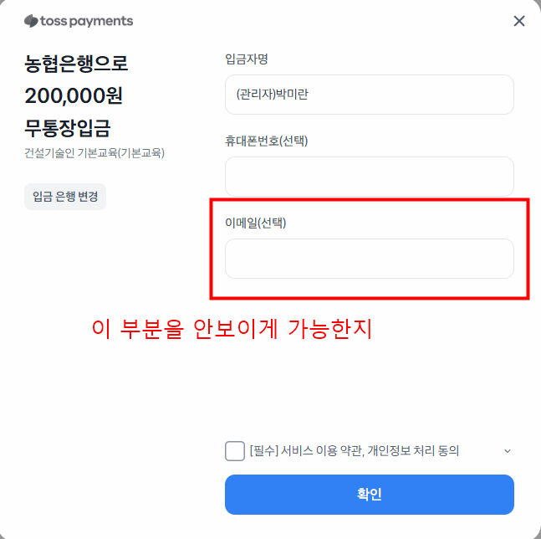
Task: Focus the 입금자명 input field
Action: click(369, 95)
